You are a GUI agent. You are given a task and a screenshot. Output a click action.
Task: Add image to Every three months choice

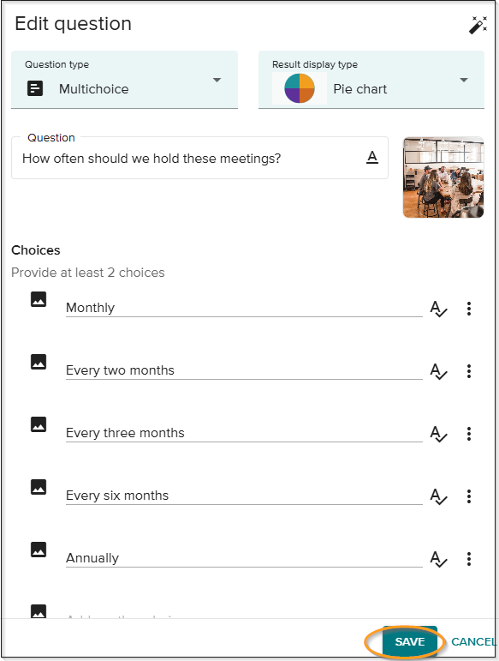point(39,424)
